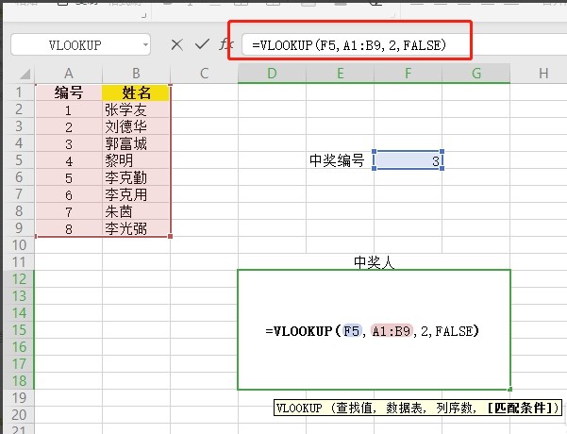Image resolution: width=567 pixels, height=434 pixels.
Task: Click 查找值 argument in the formula tooltip
Action: [354, 408]
